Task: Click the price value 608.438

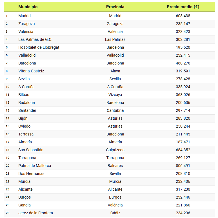Action: pyautogui.click(x=183, y=16)
